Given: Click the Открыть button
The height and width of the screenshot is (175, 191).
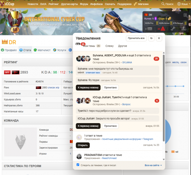Looking at the screenshot, I should coord(83,145).
